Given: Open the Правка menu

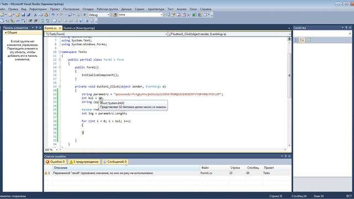Looking at the screenshot, I should [x=13, y=9].
